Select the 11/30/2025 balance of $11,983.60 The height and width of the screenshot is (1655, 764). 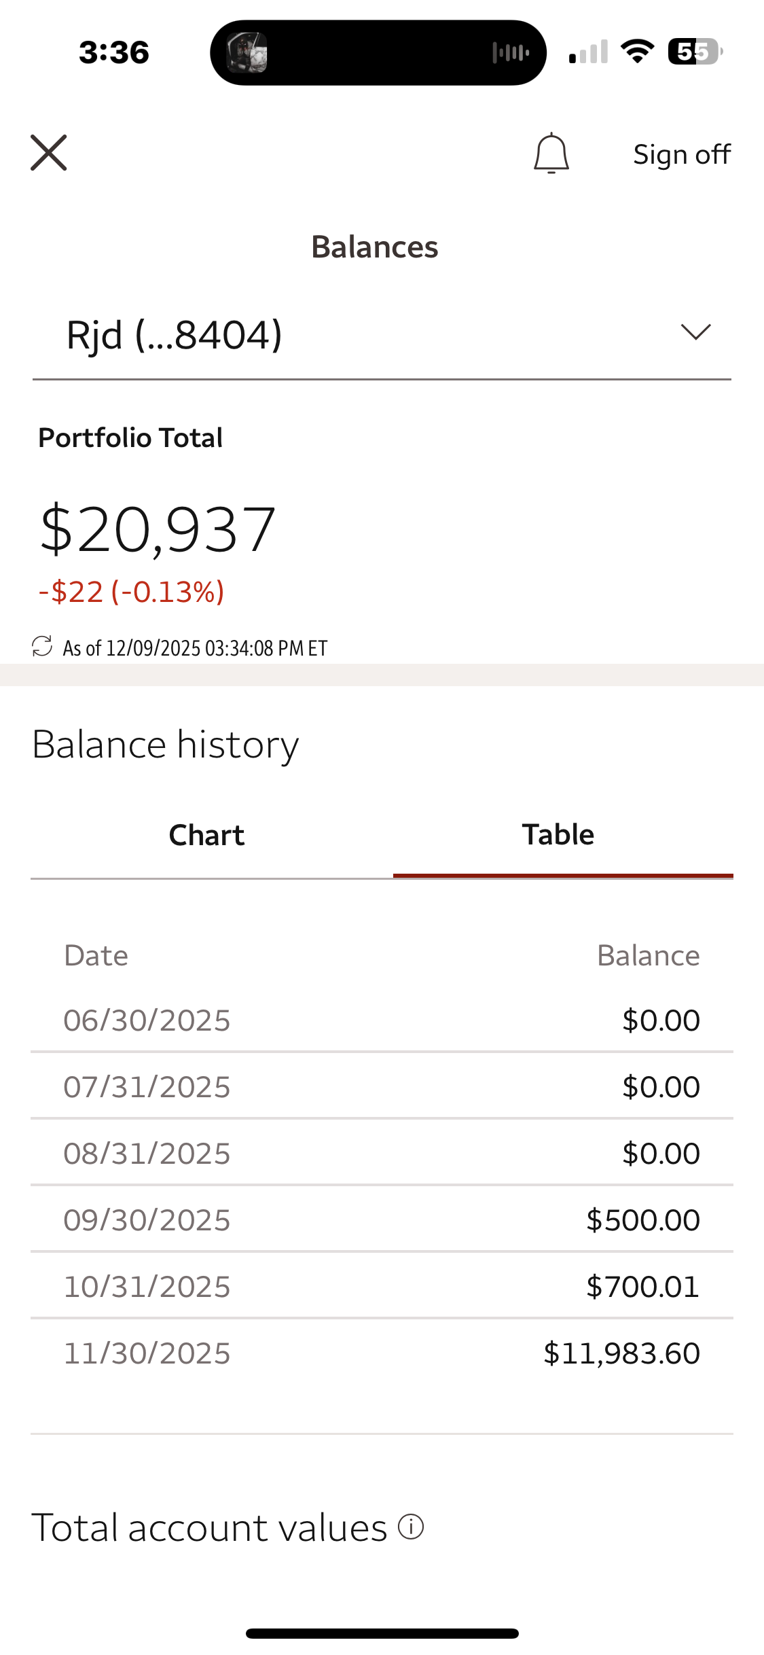click(621, 1353)
